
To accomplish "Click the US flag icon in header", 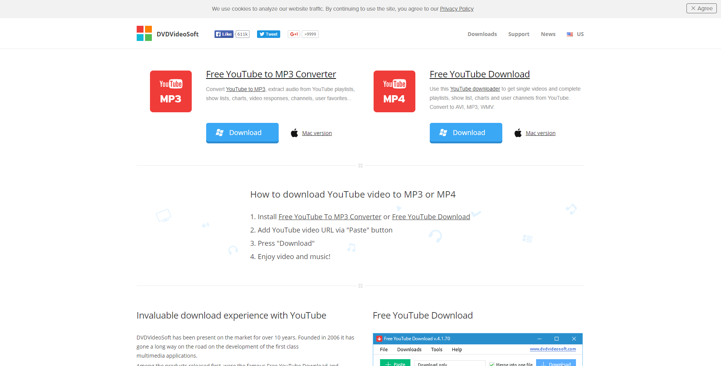I will click(570, 34).
